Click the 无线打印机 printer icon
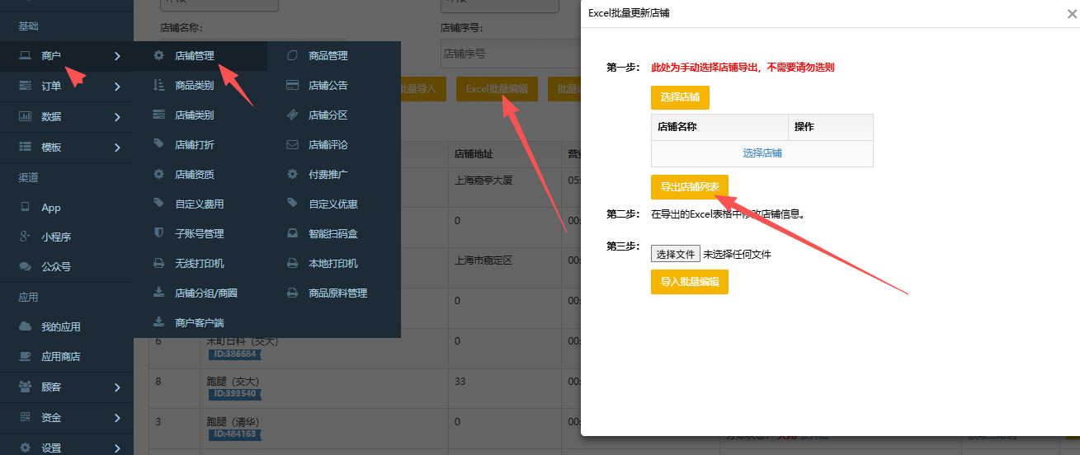Screen dimensions: 1080x455 [x=159, y=264]
